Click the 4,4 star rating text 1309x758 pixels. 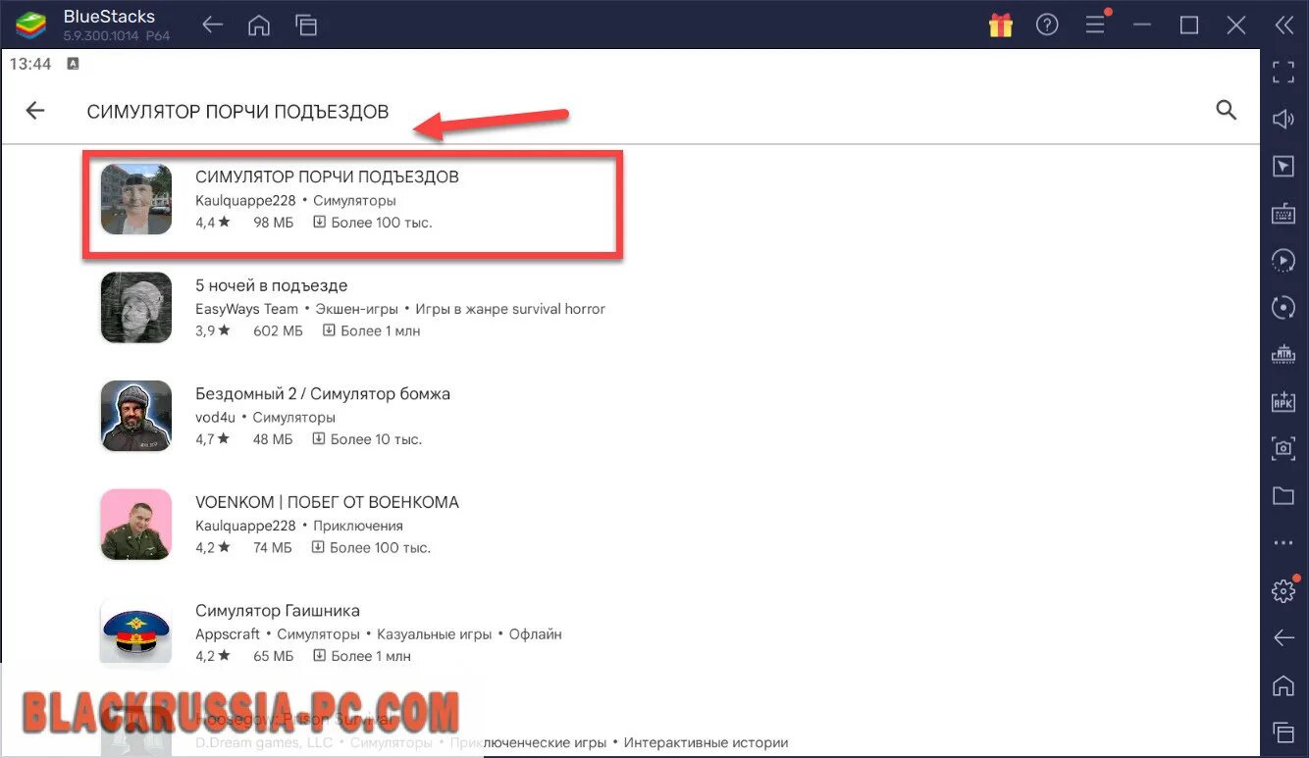(x=212, y=223)
